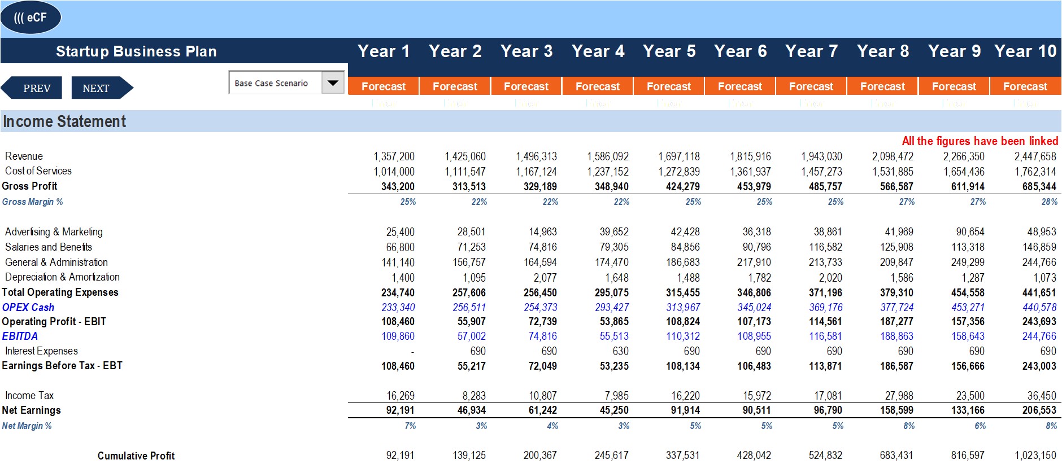Select the Revenue row label
1062x464 pixels.
click(24, 156)
